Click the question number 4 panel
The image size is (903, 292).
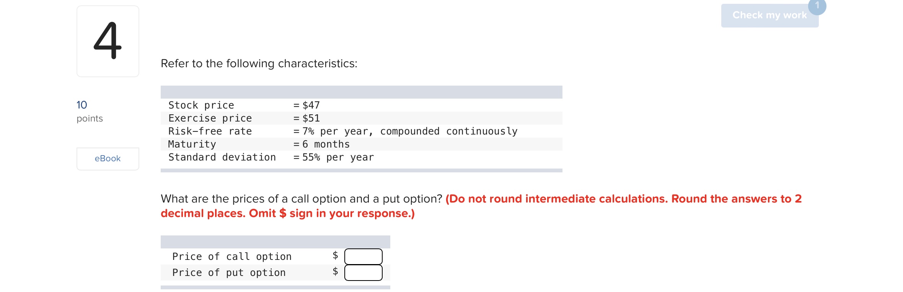point(108,39)
